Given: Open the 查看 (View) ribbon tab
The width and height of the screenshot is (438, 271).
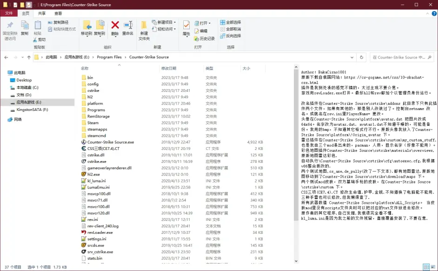Looking at the screenshot, I should [58, 13].
